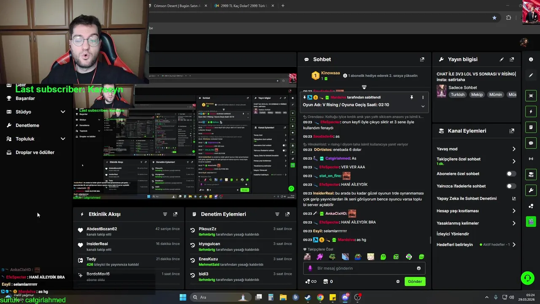The height and width of the screenshot is (304, 540).
Task: Expand the Yavaş mod setting
Action: pyautogui.click(x=513, y=149)
